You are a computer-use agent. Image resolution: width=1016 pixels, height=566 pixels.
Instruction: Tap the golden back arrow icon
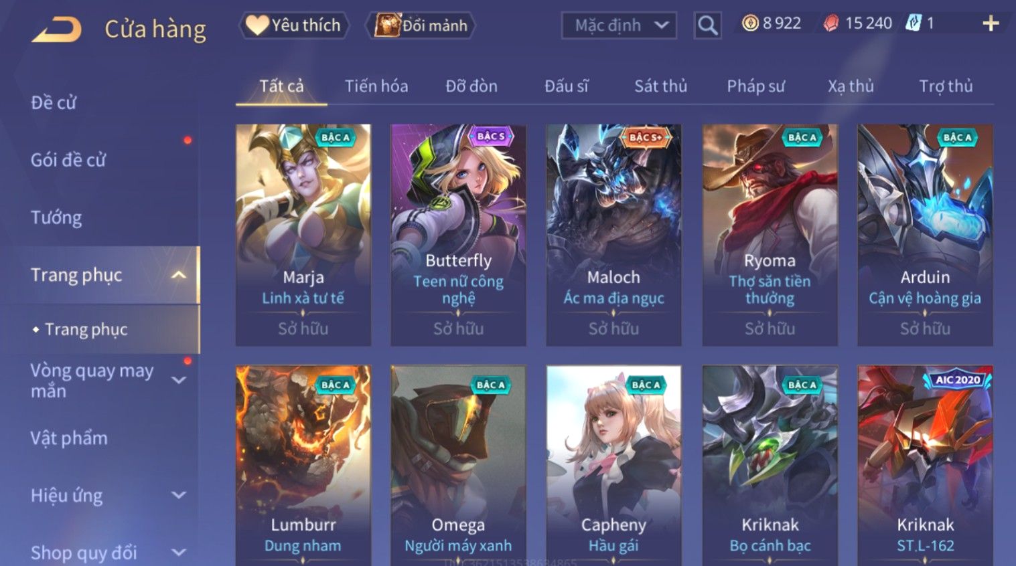(56, 29)
